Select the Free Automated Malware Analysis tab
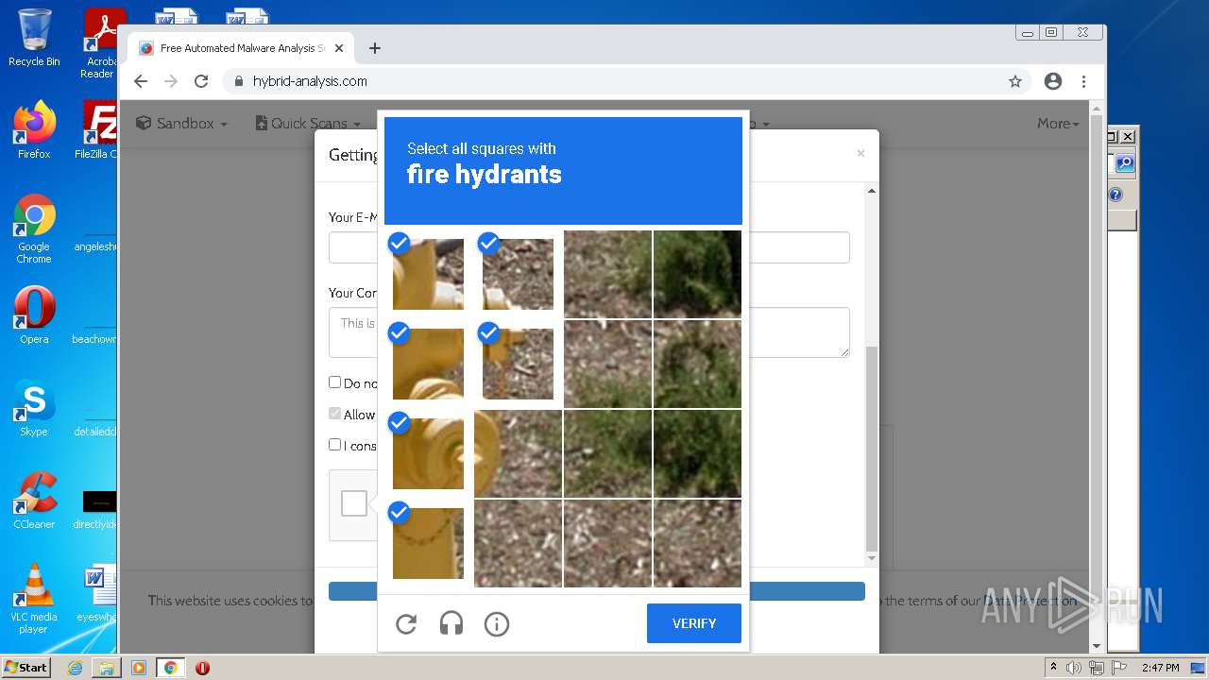Image resolution: width=1209 pixels, height=680 pixels. 241,48
